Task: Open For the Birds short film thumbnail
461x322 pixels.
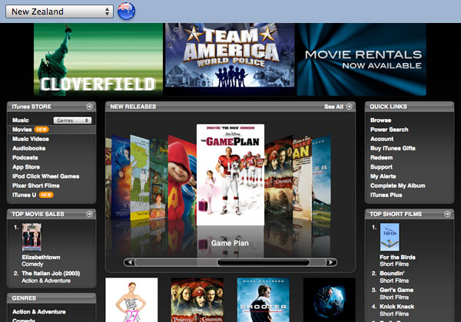Action: [x=390, y=238]
